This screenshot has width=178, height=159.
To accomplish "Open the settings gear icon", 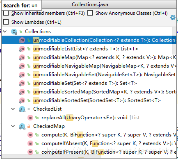I will [x=173, y=18].
